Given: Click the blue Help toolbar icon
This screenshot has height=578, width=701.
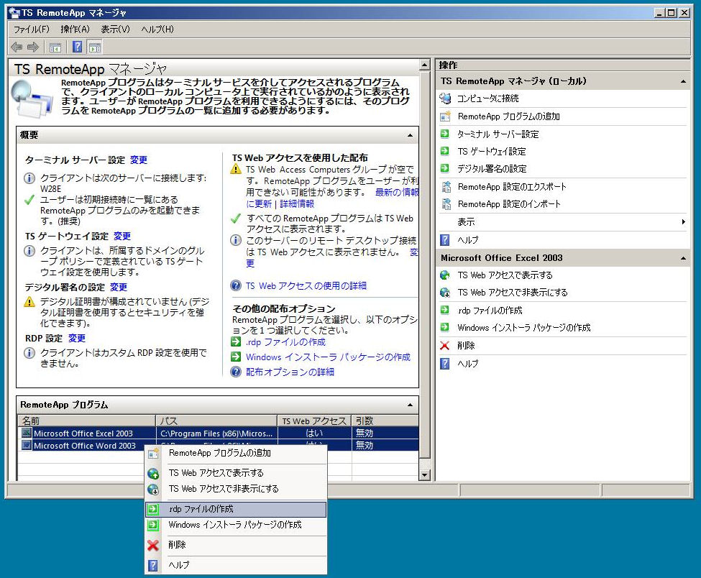Looking at the screenshot, I should coord(78,47).
